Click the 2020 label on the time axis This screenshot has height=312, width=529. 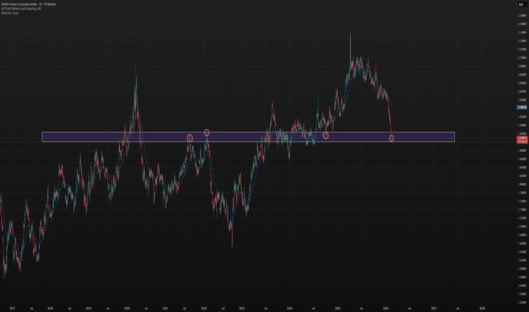tap(127, 308)
